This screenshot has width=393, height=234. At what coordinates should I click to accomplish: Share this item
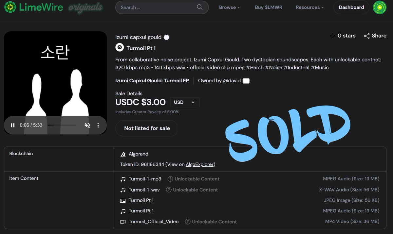click(x=375, y=36)
